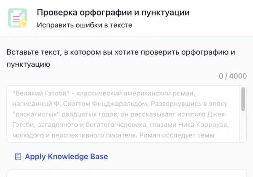Focus the text input area with Gatsby placeholder
The height and width of the screenshot is (177, 253).
(122, 114)
